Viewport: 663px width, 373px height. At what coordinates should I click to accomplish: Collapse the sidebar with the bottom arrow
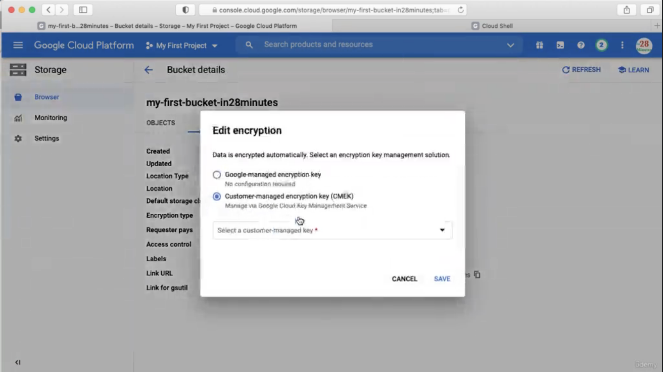tap(18, 362)
